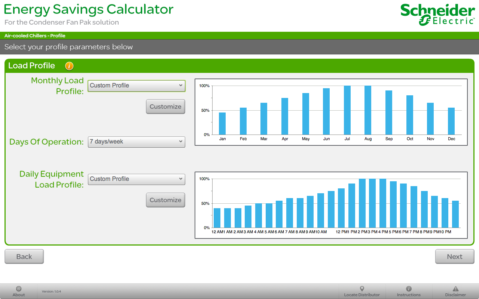Proceed with the Next button
Viewport: 479px width, 299px height.
click(x=455, y=256)
